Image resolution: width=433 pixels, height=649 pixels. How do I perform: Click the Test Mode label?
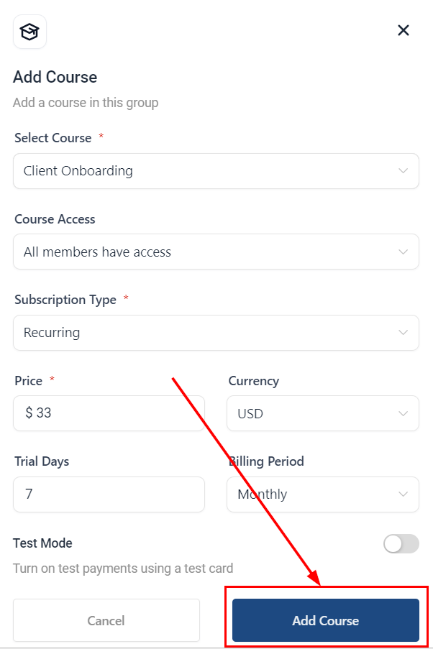(x=42, y=543)
